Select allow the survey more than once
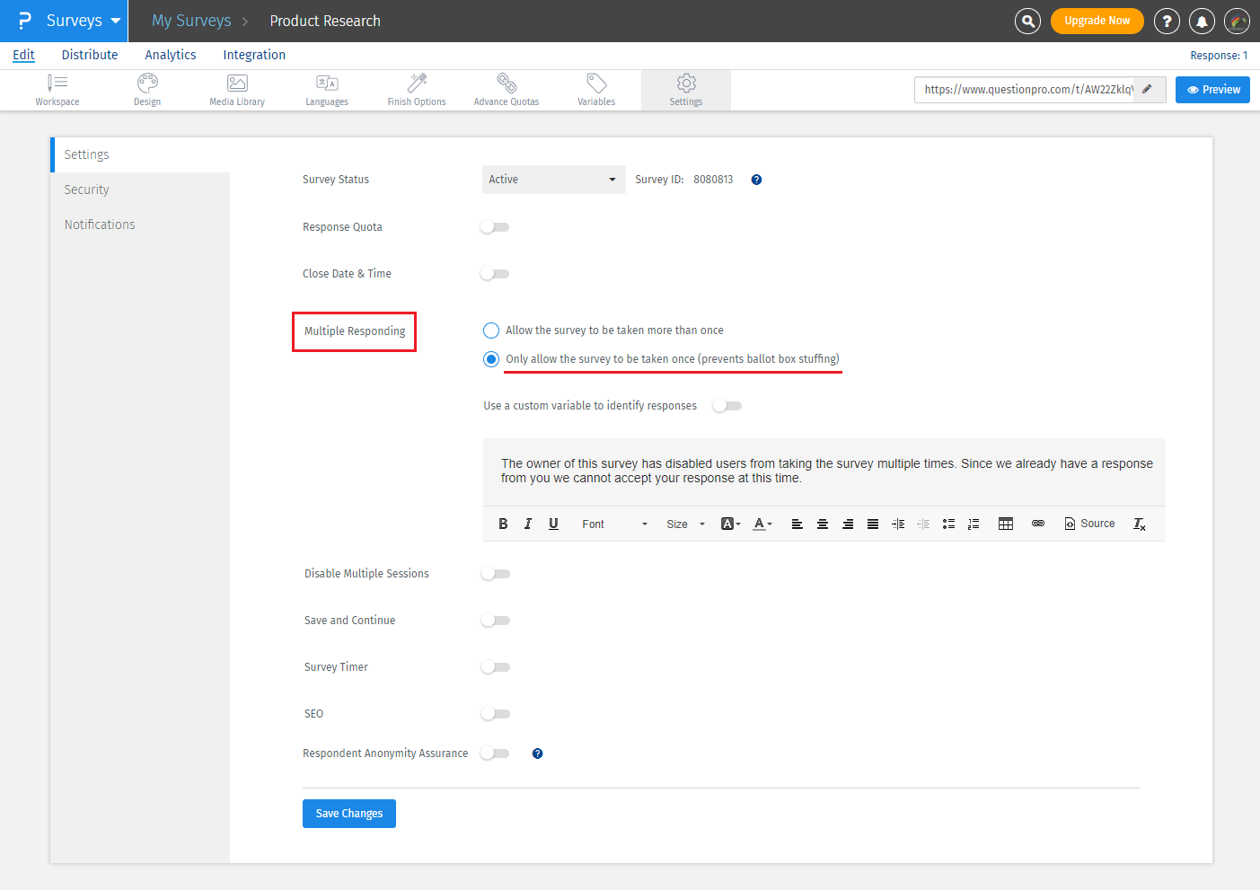Viewport: 1260px width, 890px height. pyautogui.click(x=490, y=330)
